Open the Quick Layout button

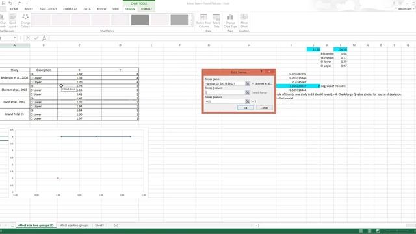[12, 21]
